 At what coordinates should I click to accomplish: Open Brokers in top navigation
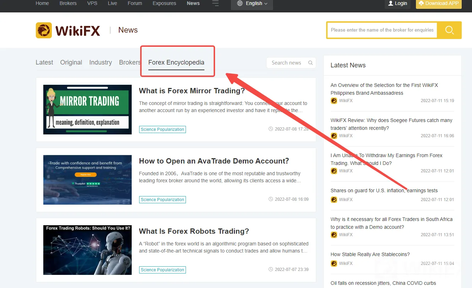coord(68,3)
